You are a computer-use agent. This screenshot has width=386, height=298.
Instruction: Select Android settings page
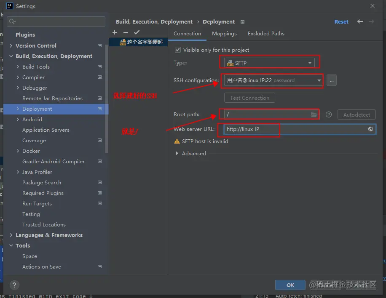point(32,119)
